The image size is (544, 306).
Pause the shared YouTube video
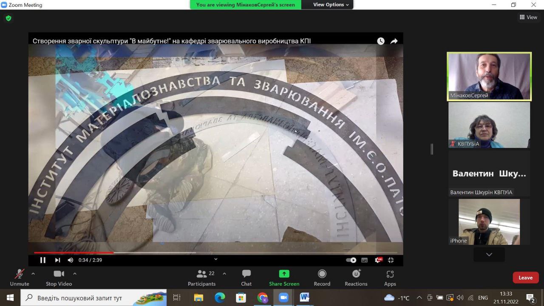pyautogui.click(x=42, y=260)
